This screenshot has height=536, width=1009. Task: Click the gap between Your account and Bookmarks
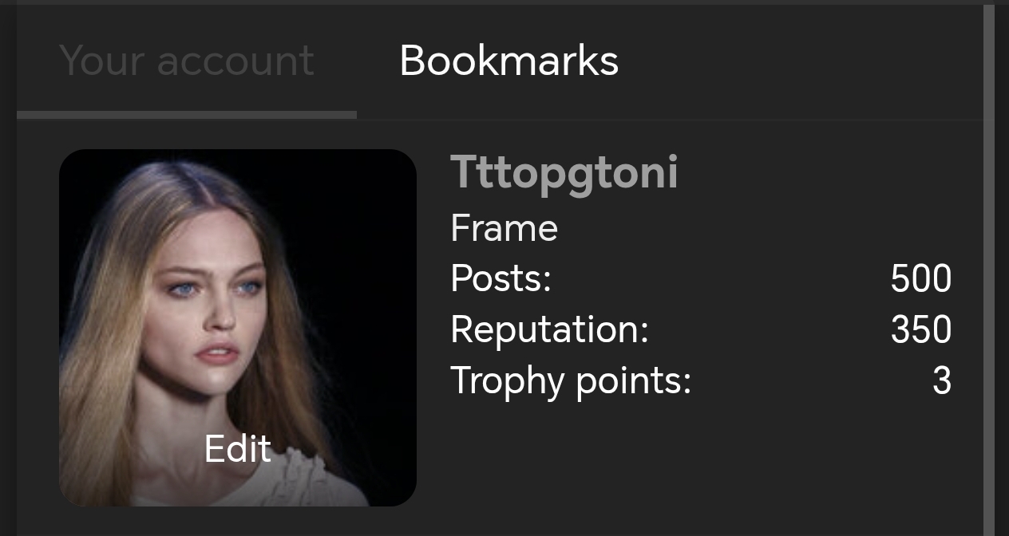click(x=357, y=61)
